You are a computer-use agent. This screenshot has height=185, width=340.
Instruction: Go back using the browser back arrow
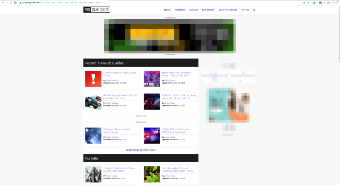(3, 3)
